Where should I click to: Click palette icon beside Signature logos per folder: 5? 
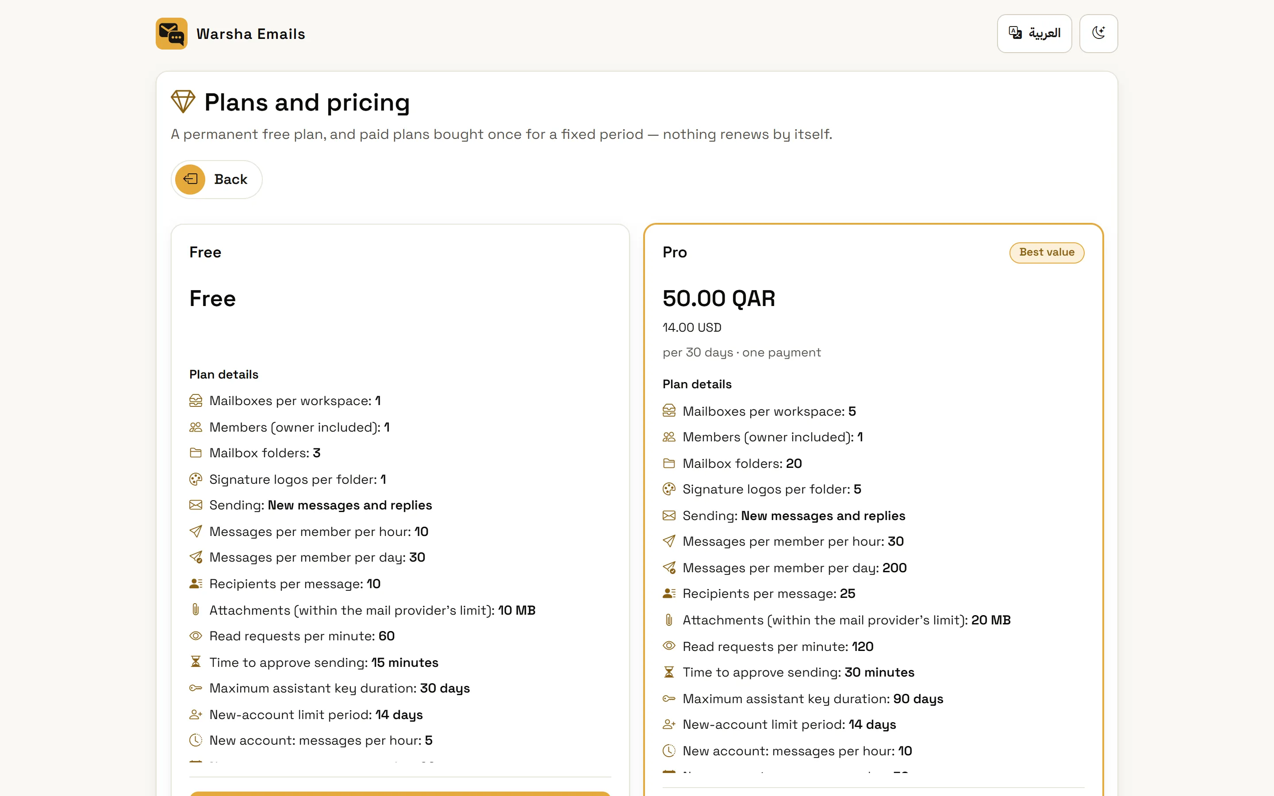point(668,489)
